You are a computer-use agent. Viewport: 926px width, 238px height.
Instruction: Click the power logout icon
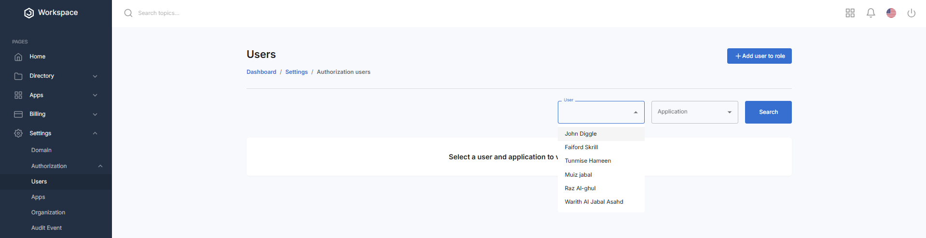pos(911,13)
